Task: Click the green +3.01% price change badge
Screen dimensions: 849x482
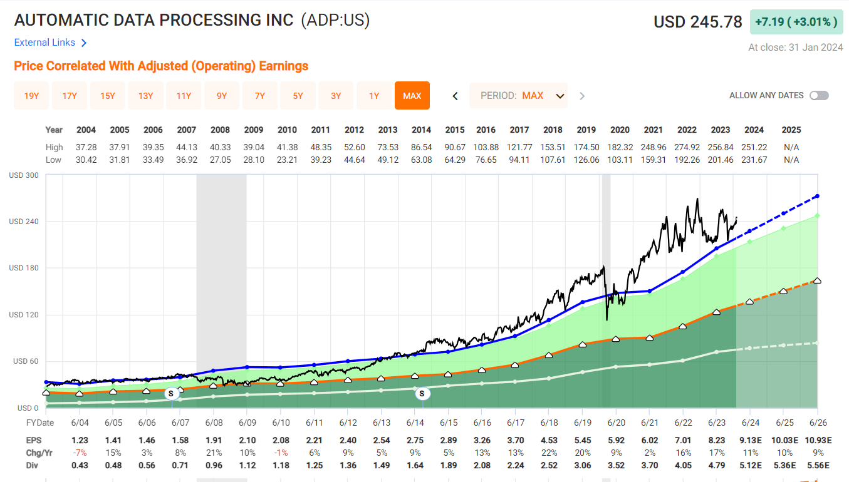Action: (x=796, y=21)
